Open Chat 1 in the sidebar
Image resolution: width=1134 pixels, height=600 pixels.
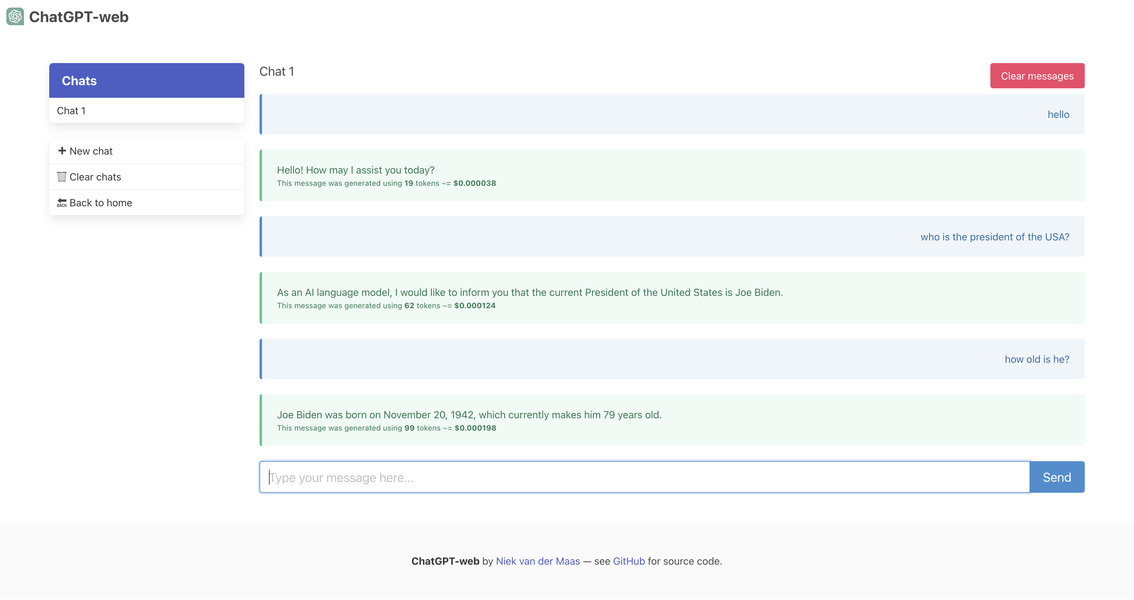71,111
